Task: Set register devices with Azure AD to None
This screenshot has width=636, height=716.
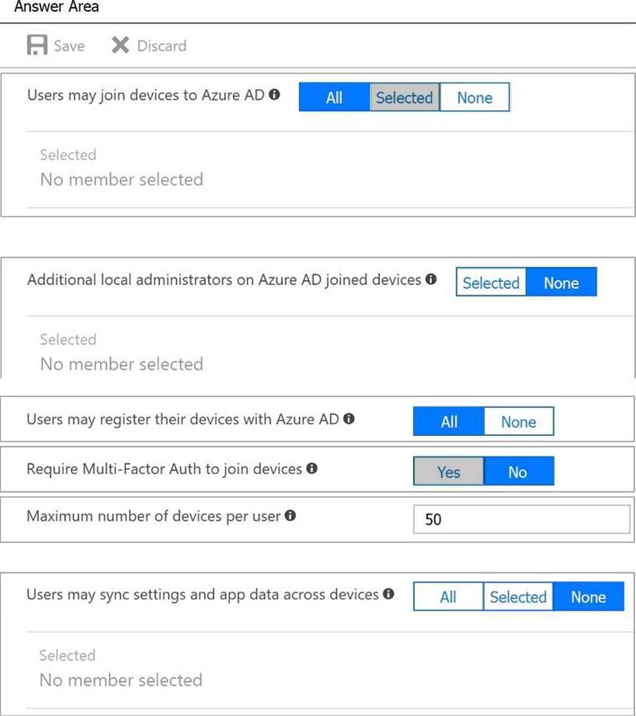Action: click(x=518, y=422)
